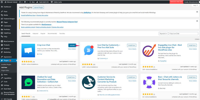The width and height of the screenshot is (200, 100).
Task: Click the Crisp Live Chat plugin thumbnail
Action: point(28,51)
